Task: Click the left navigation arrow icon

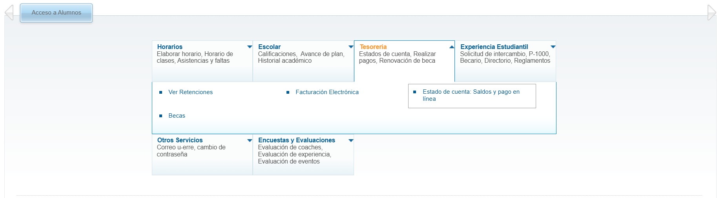Action: (9, 13)
